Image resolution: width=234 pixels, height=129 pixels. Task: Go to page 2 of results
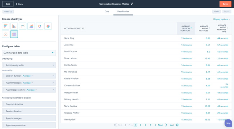pyautogui.click(x=140, y=125)
